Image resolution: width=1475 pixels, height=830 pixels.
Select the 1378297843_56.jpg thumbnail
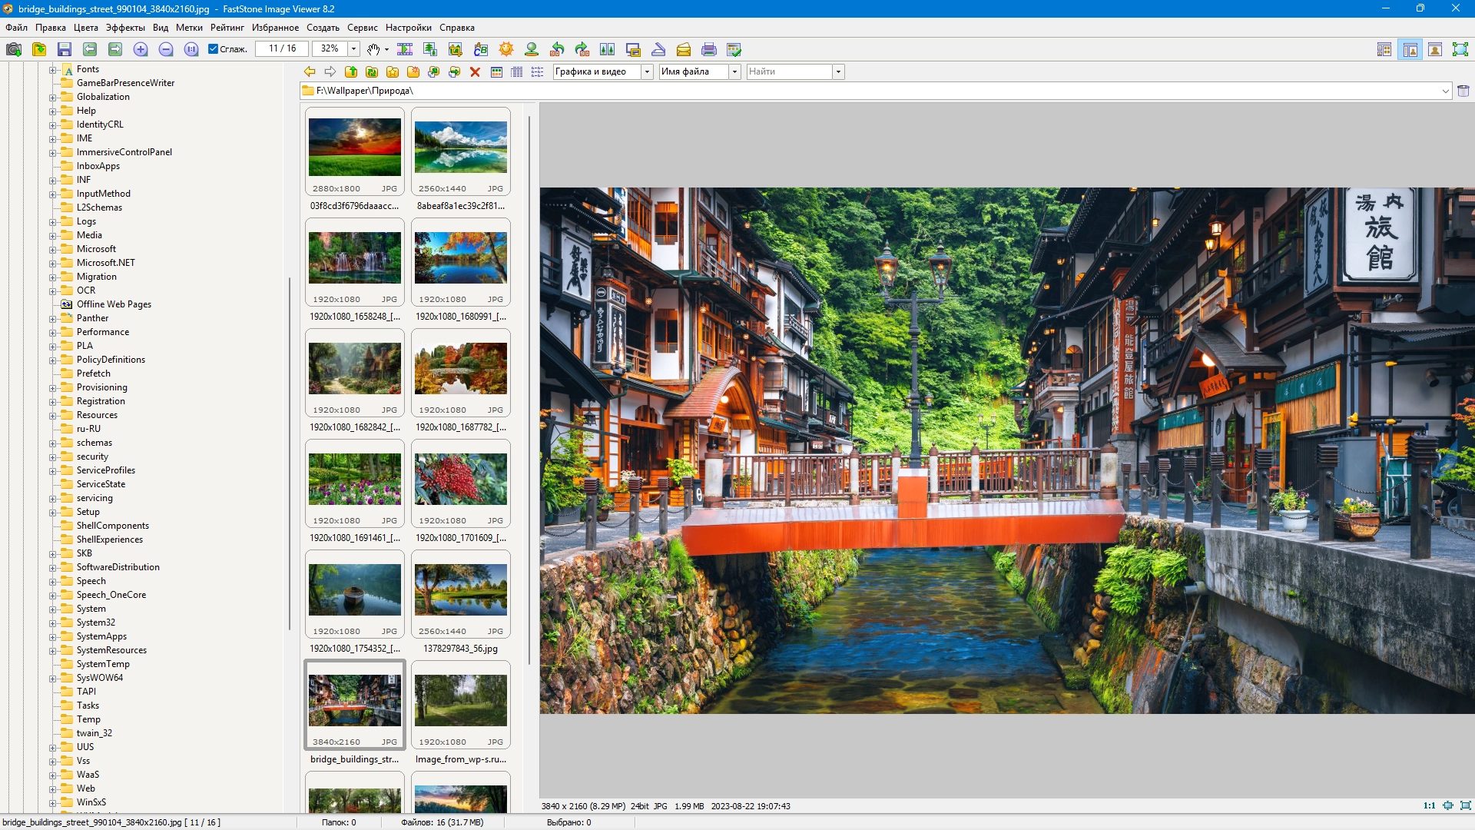point(460,590)
